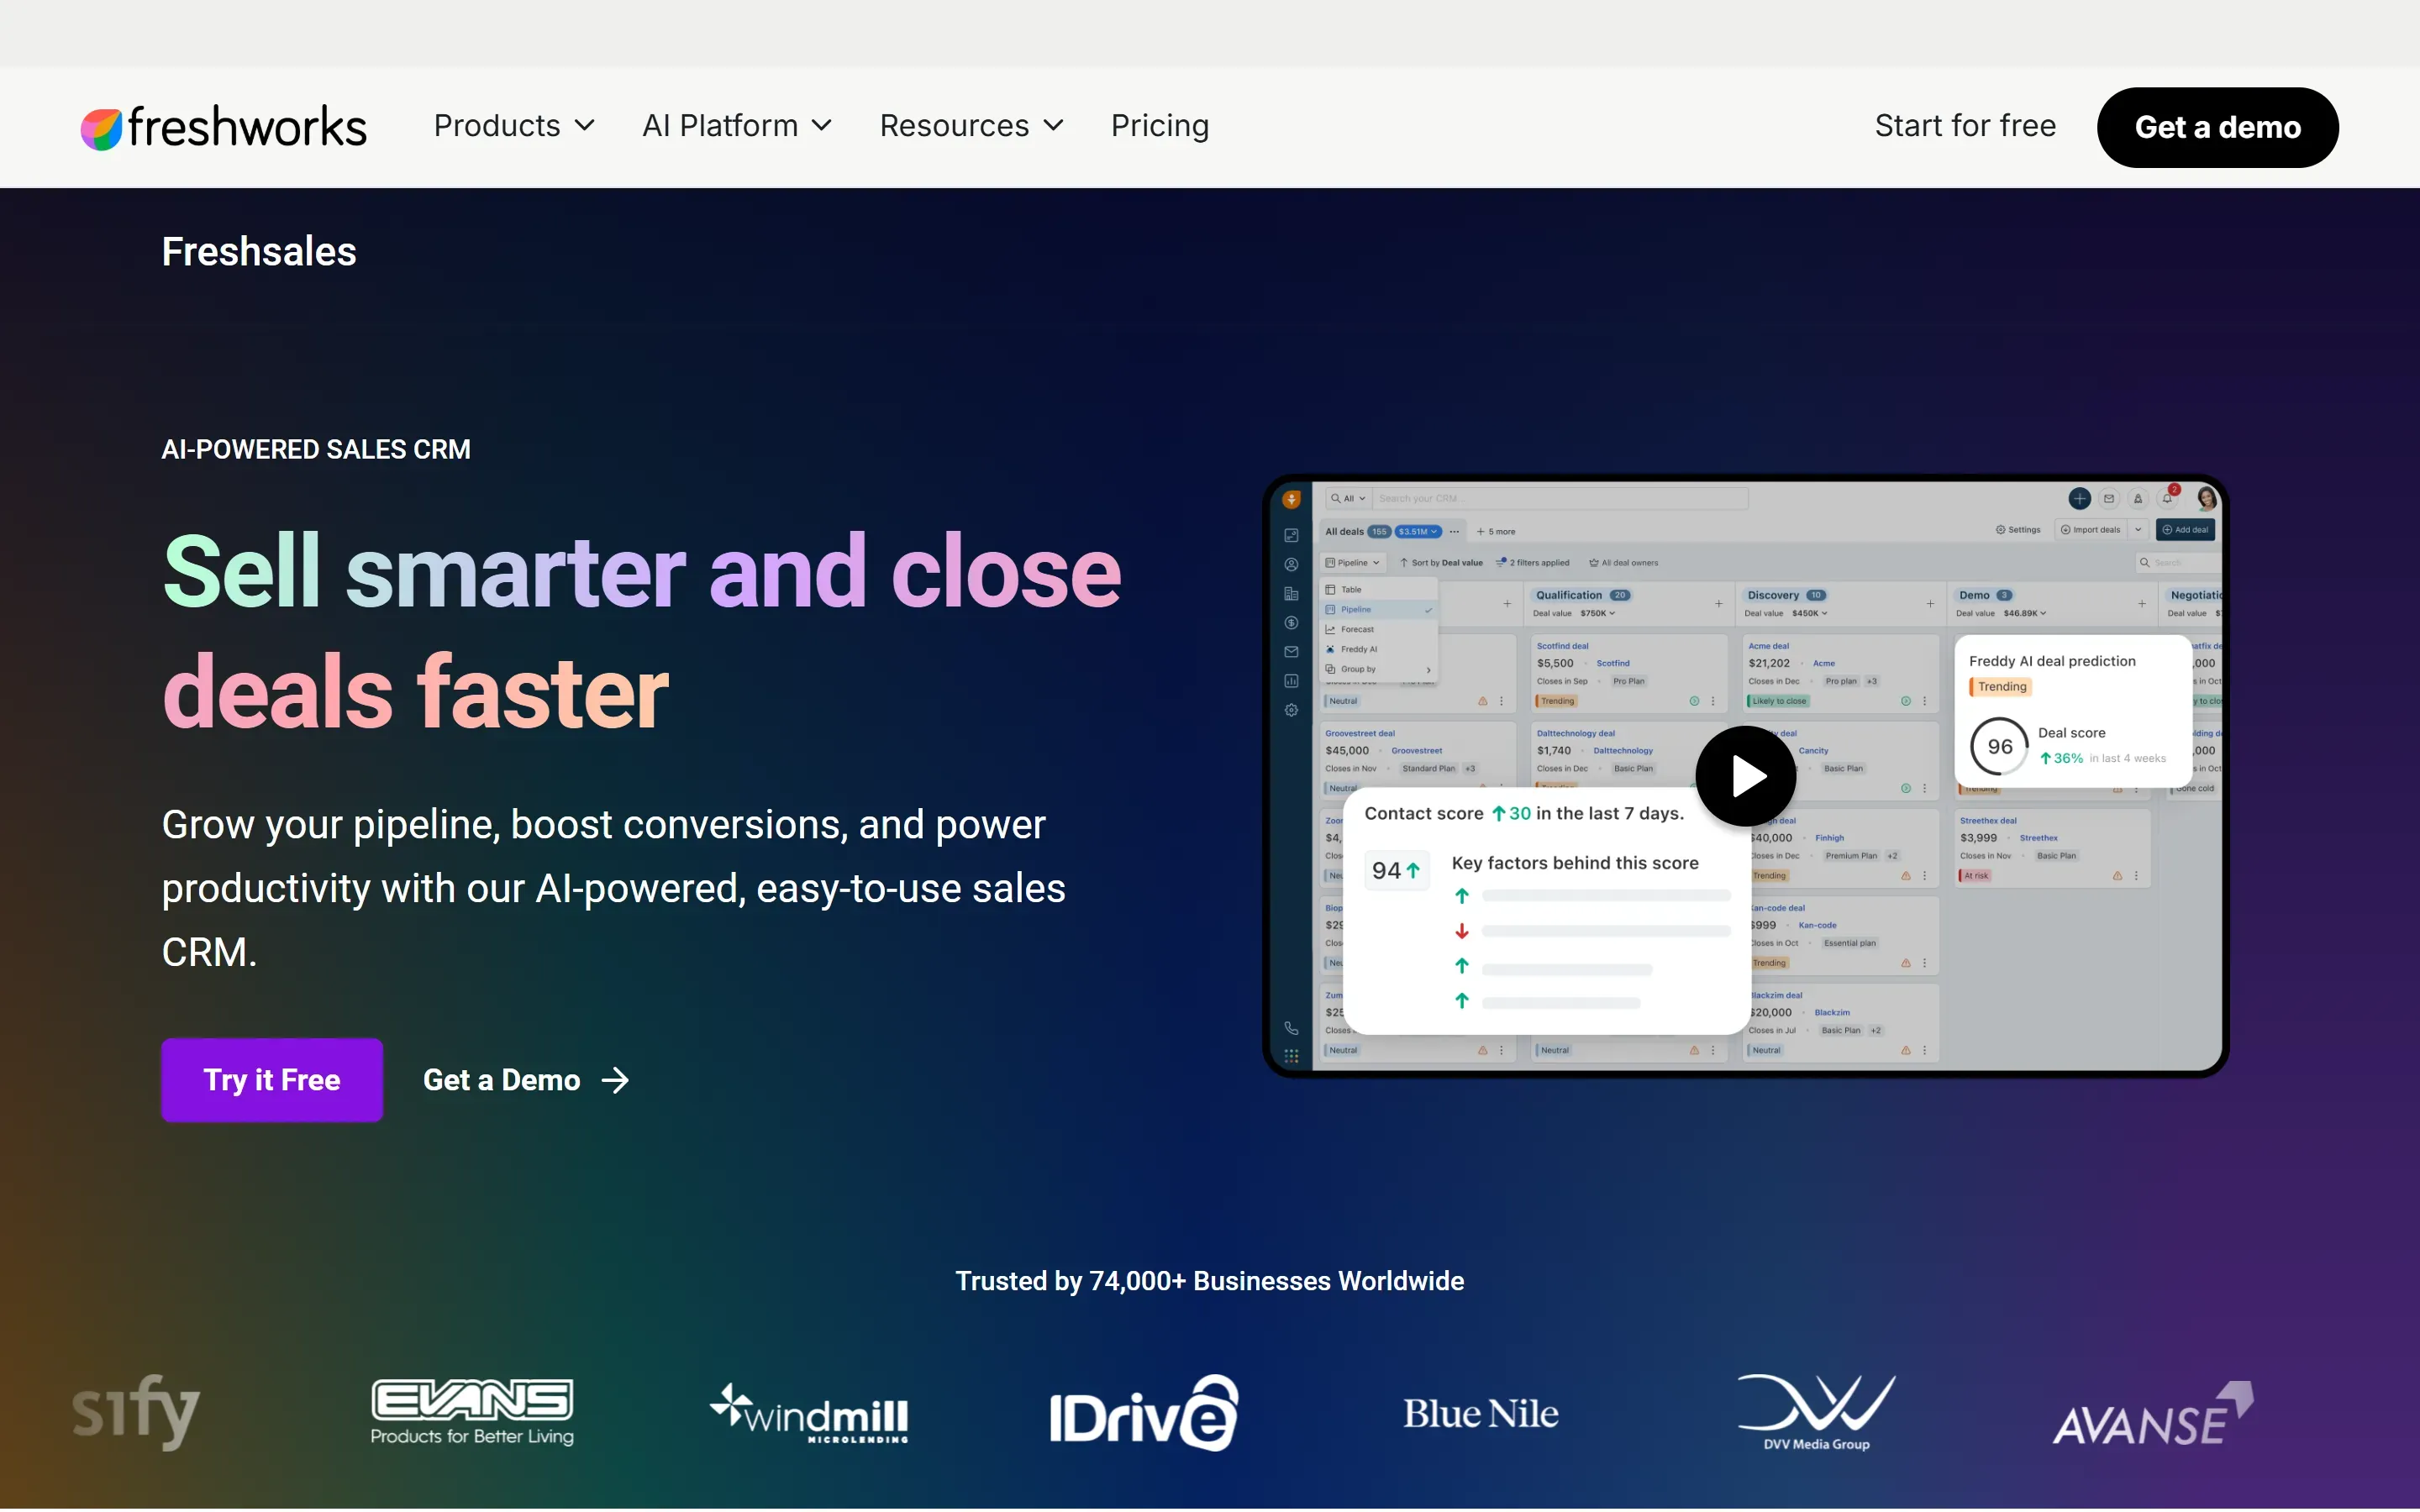Expand the Resources menu
Viewport: 2420px width, 1512px height.
tap(971, 126)
